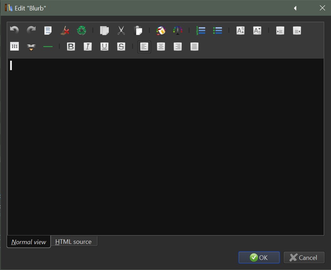Screen dimensions: 331x270
Task: Justify the text
Action: (194, 46)
